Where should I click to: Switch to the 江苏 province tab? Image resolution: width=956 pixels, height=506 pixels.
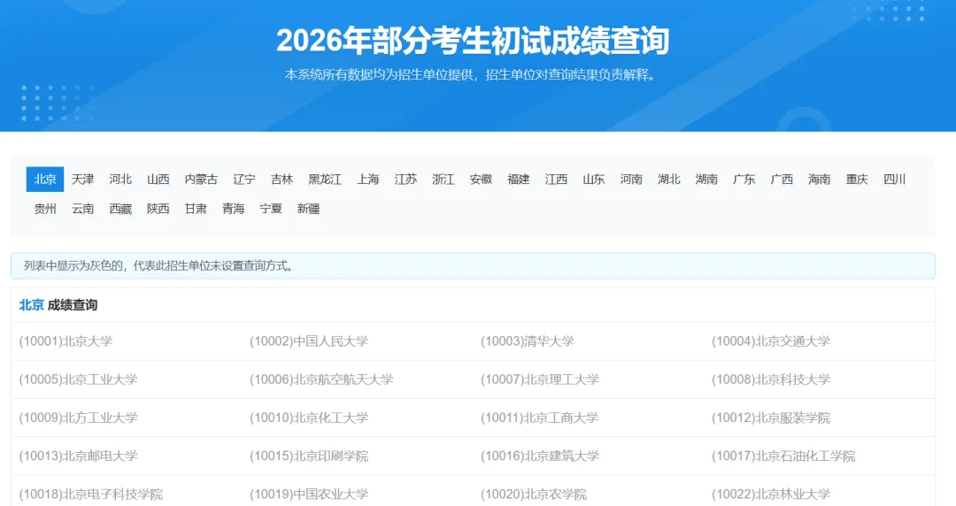[406, 180]
